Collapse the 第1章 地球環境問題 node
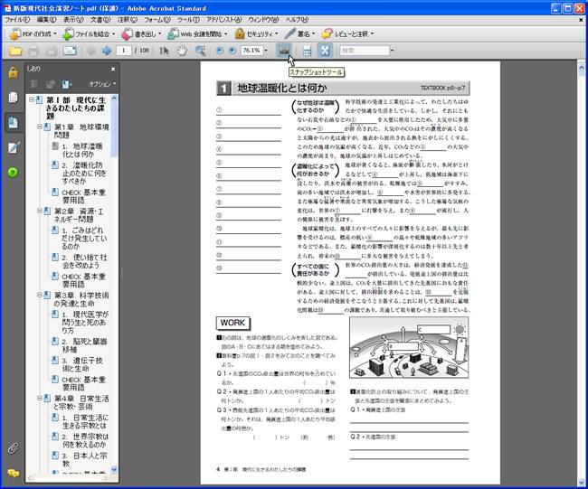This screenshot has height=489, width=588. tap(39, 127)
